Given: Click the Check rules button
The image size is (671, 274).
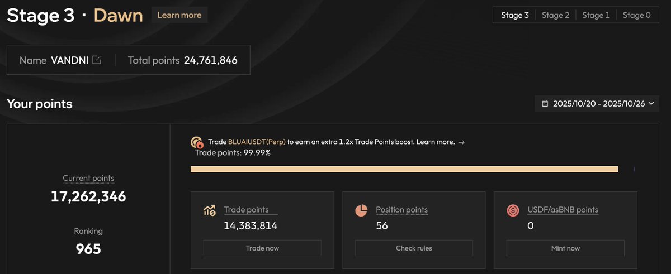Looking at the screenshot, I should tap(414, 248).
